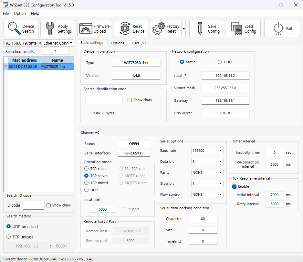Click the WIZnet app icon in title bar
Screen dimensions: 303x262
click(5, 5)
